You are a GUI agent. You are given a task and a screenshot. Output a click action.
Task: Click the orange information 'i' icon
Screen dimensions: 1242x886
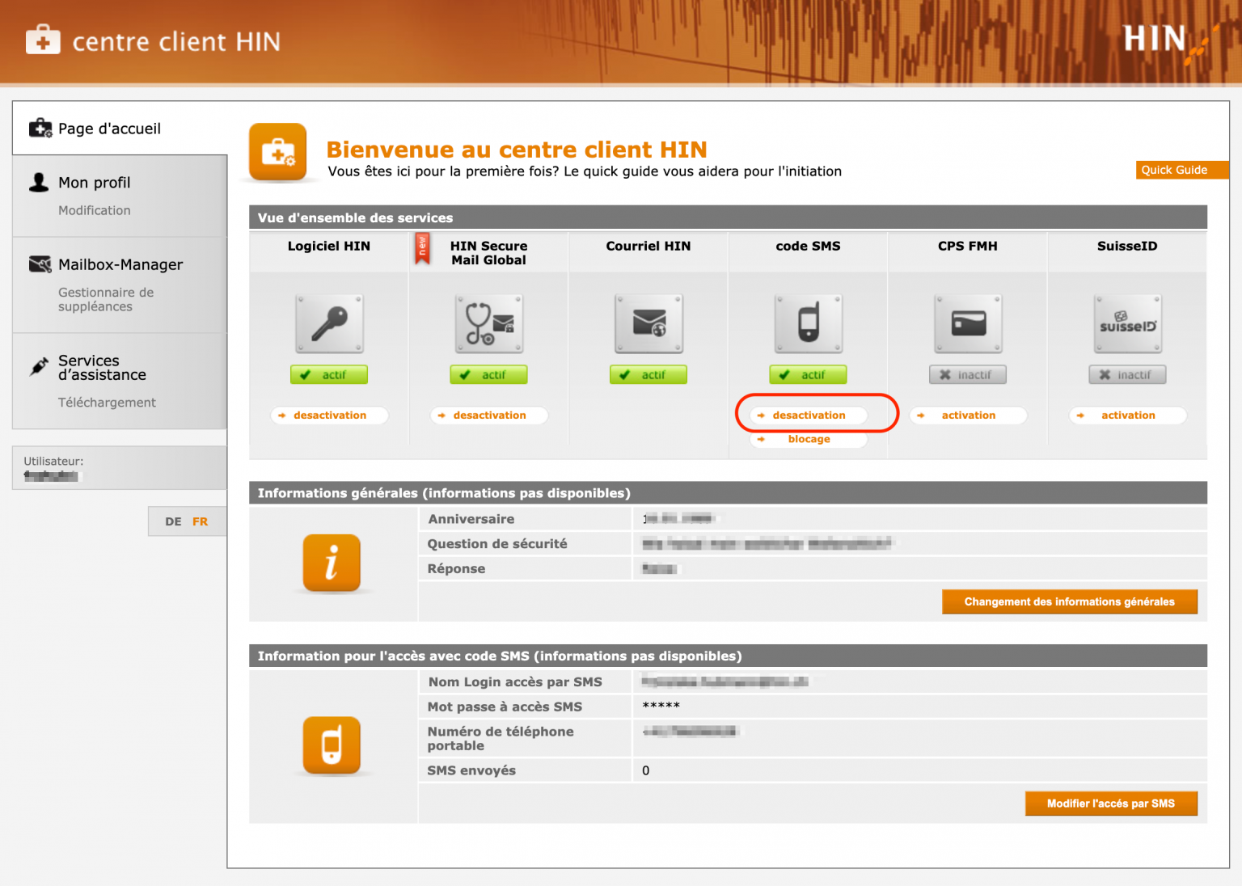click(332, 563)
